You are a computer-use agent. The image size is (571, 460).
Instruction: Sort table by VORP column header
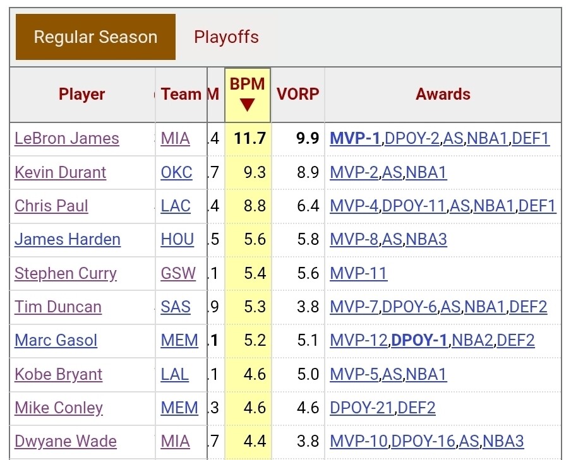tap(298, 95)
